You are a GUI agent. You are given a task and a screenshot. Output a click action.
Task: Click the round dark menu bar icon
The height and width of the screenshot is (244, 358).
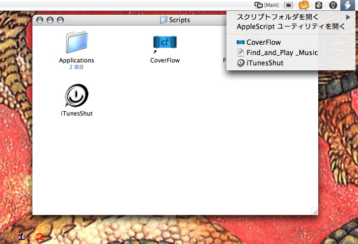coord(333,5)
